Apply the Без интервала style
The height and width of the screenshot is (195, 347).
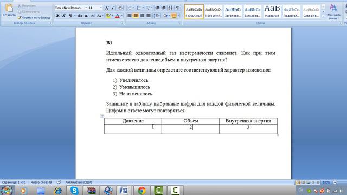coord(213,12)
